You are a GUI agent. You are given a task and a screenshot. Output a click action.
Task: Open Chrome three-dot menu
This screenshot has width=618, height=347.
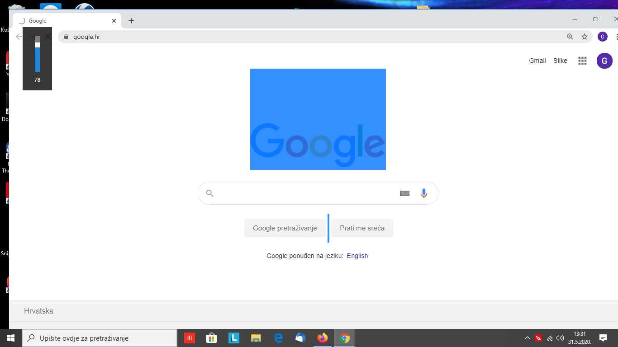tap(616, 37)
